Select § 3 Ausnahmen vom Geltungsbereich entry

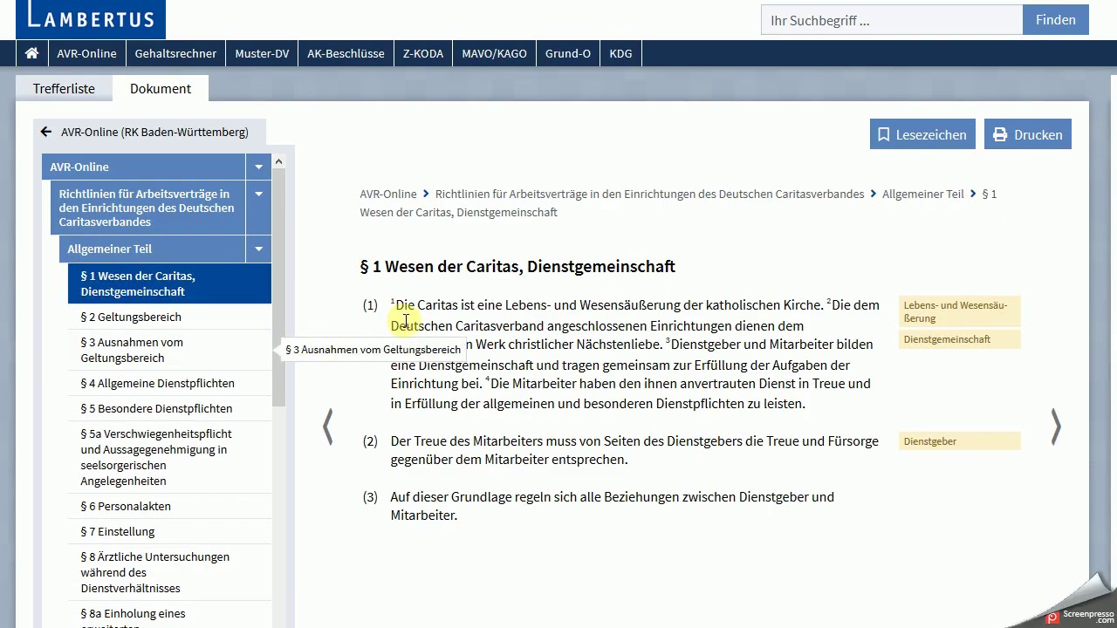point(169,350)
